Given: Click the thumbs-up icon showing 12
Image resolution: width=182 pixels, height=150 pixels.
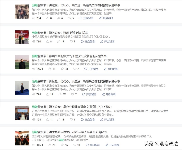Looking at the screenshot, I should 48,94.
